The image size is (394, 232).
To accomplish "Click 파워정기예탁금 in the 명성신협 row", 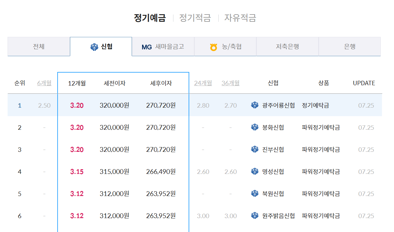I will click(321, 172).
